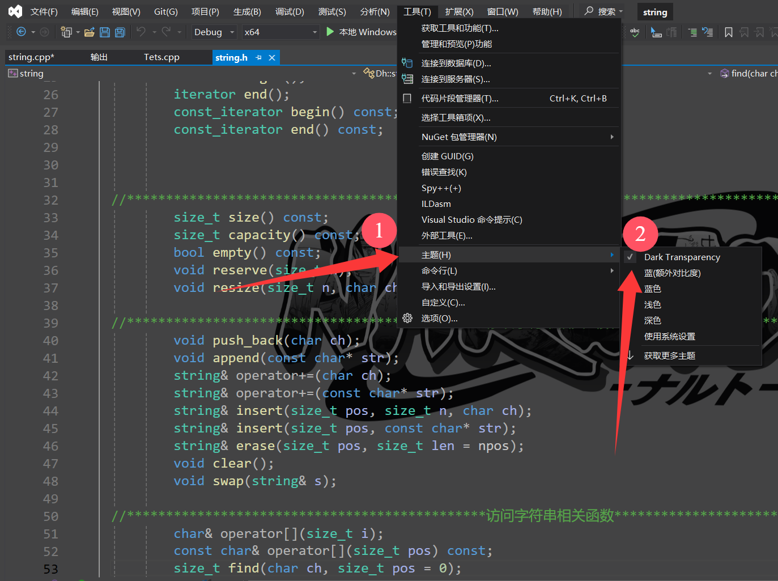Open the 主题(H) theme submenu
This screenshot has width=778, height=581.
coord(509,255)
